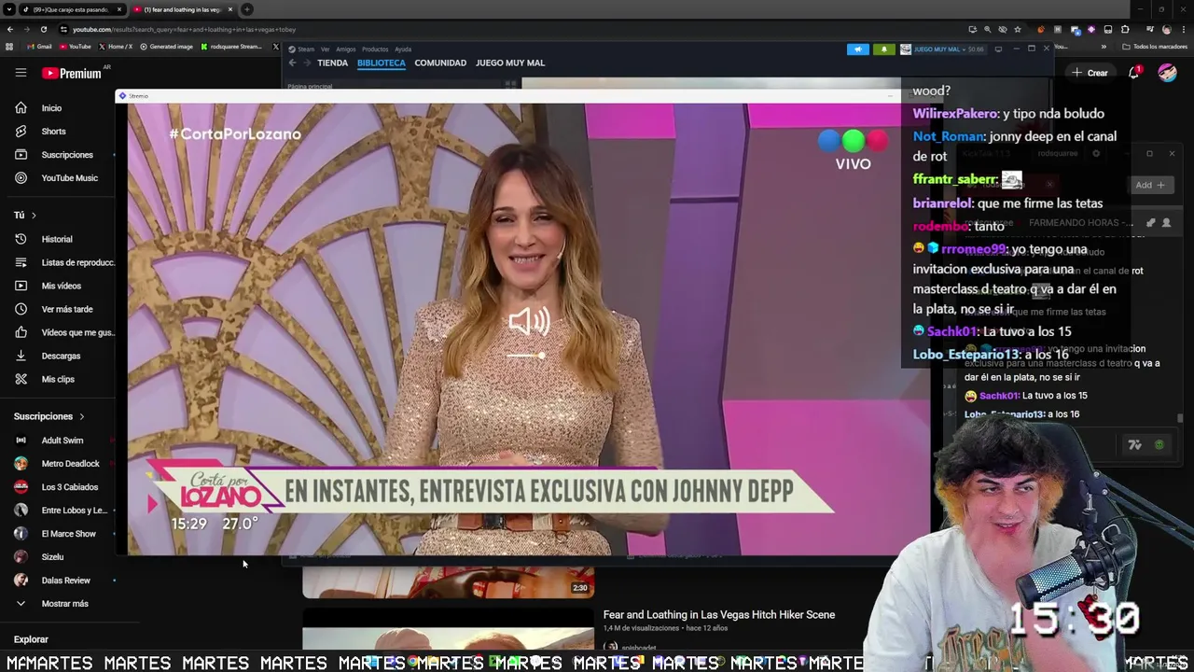
Task: Open Steam JUEGO MUY MAL profile tab
Action: point(510,63)
